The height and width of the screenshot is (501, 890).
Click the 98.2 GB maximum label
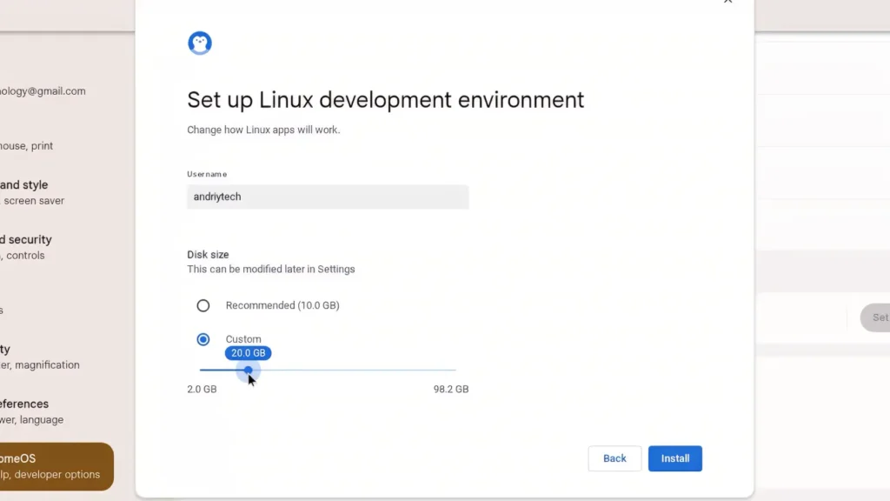click(x=451, y=389)
